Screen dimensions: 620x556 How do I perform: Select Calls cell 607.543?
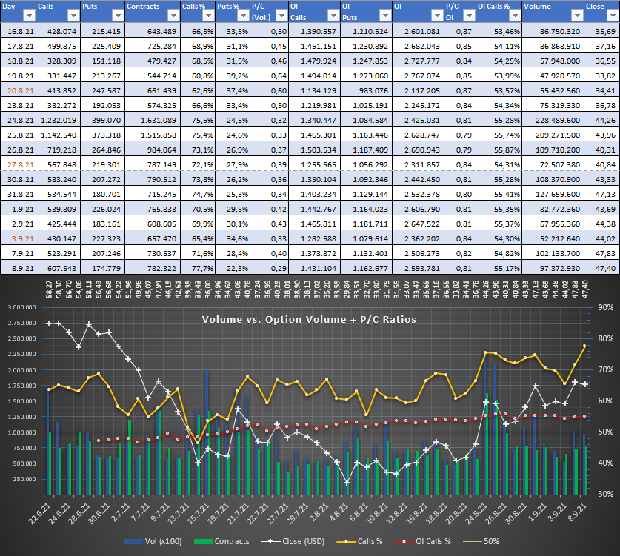(58, 268)
